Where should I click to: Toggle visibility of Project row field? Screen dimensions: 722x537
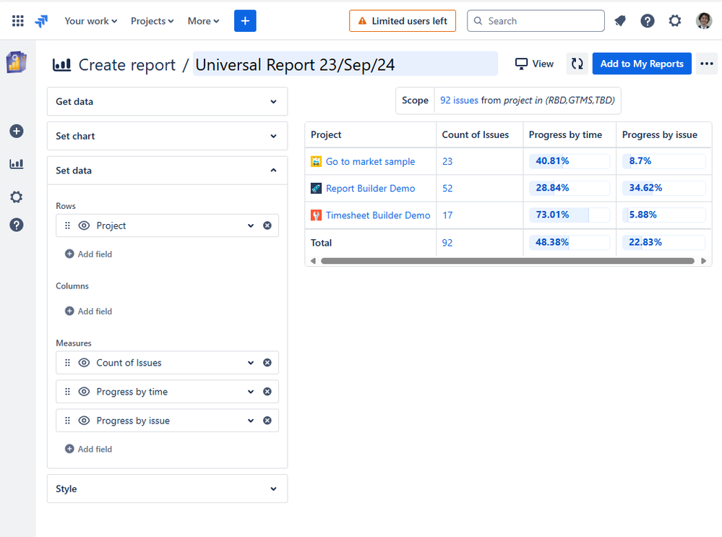tap(84, 225)
